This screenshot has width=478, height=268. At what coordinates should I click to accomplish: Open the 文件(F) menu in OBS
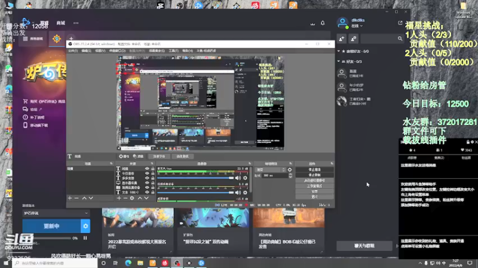click(x=72, y=51)
